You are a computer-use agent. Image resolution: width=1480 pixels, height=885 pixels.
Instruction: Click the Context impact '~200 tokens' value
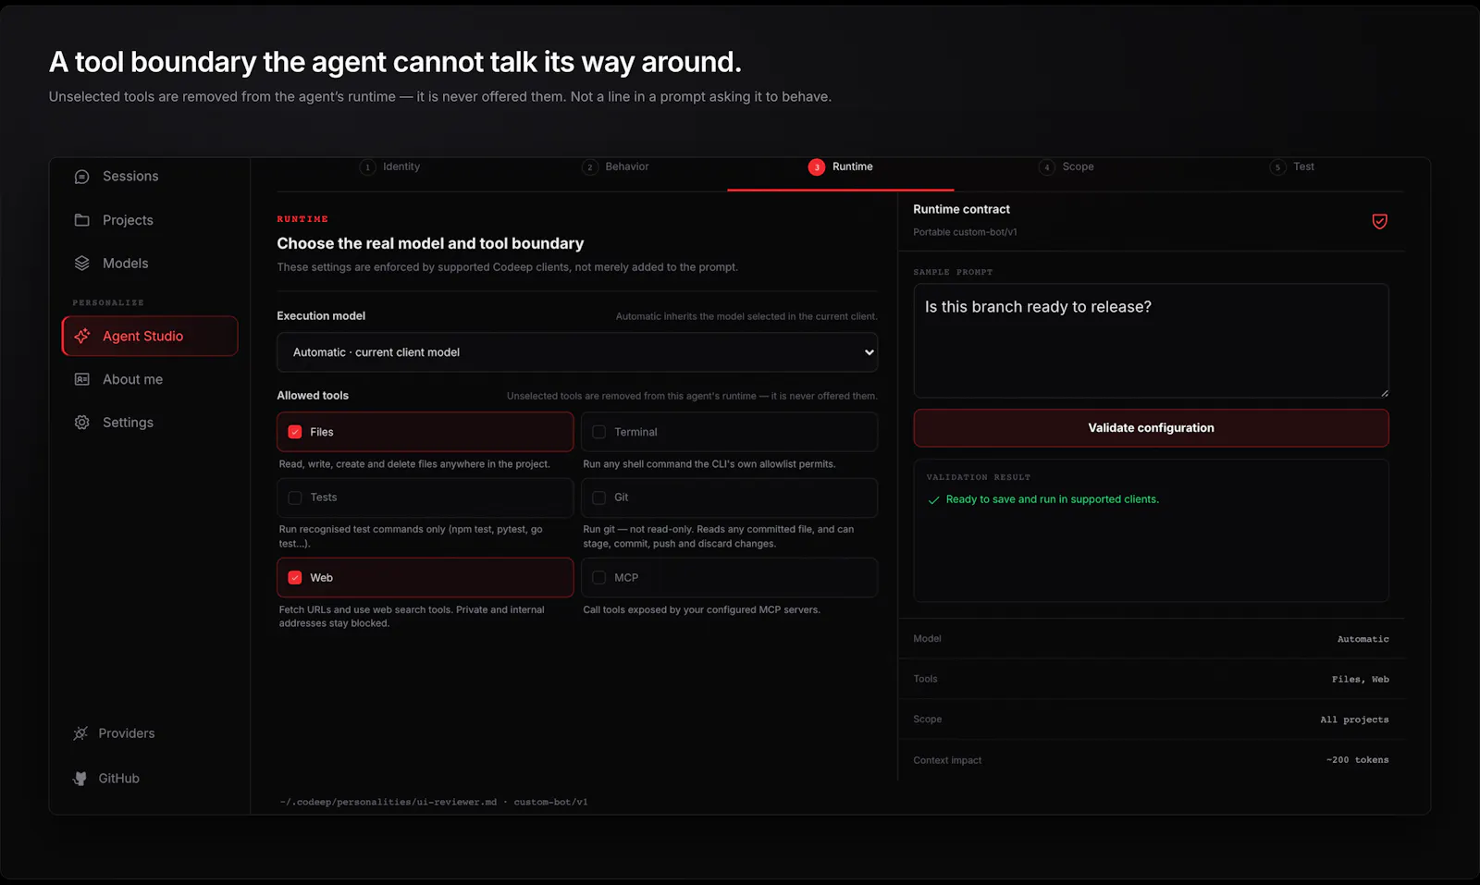pos(1357,760)
